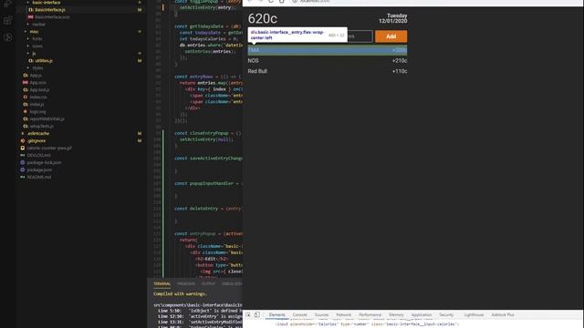Click the Tuesday 12/01/2020 date text
Viewport: 584px width, 328px height.
click(x=393, y=18)
